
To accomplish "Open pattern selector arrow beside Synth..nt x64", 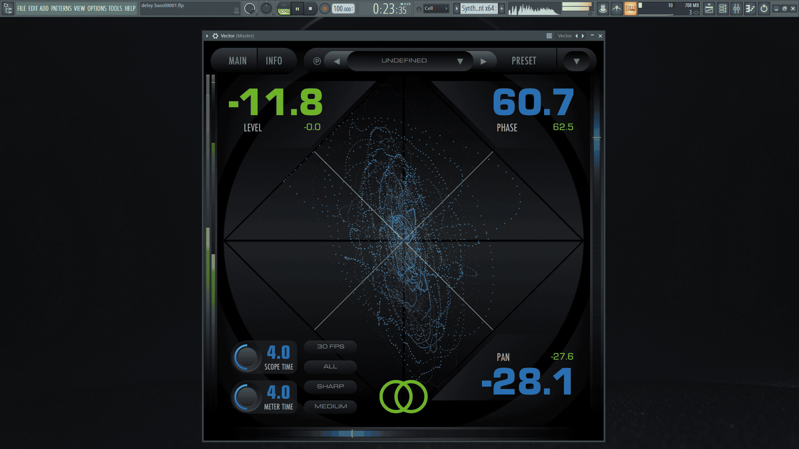I will 457,8.
